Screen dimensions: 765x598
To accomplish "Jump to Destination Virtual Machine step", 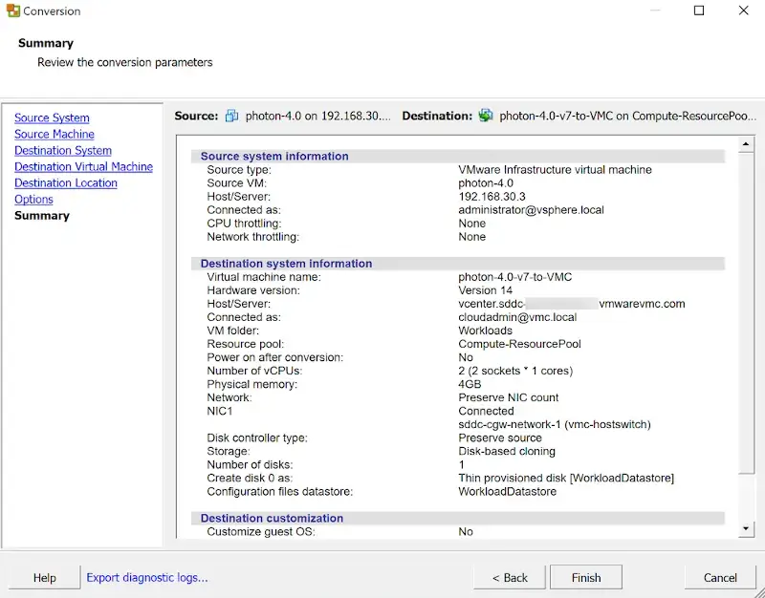I will (83, 166).
